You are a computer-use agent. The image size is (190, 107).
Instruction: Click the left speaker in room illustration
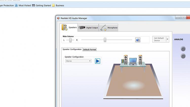pyautogui.click(x=126, y=60)
